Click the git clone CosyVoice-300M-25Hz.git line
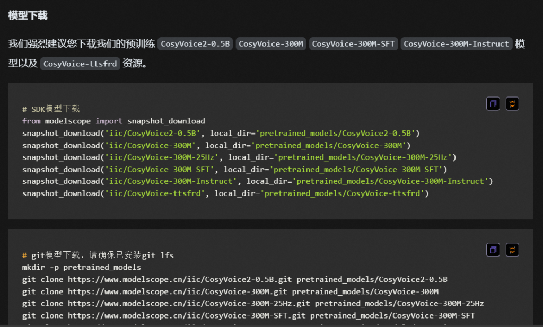543x327 pixels. click(x=253, y=304)
